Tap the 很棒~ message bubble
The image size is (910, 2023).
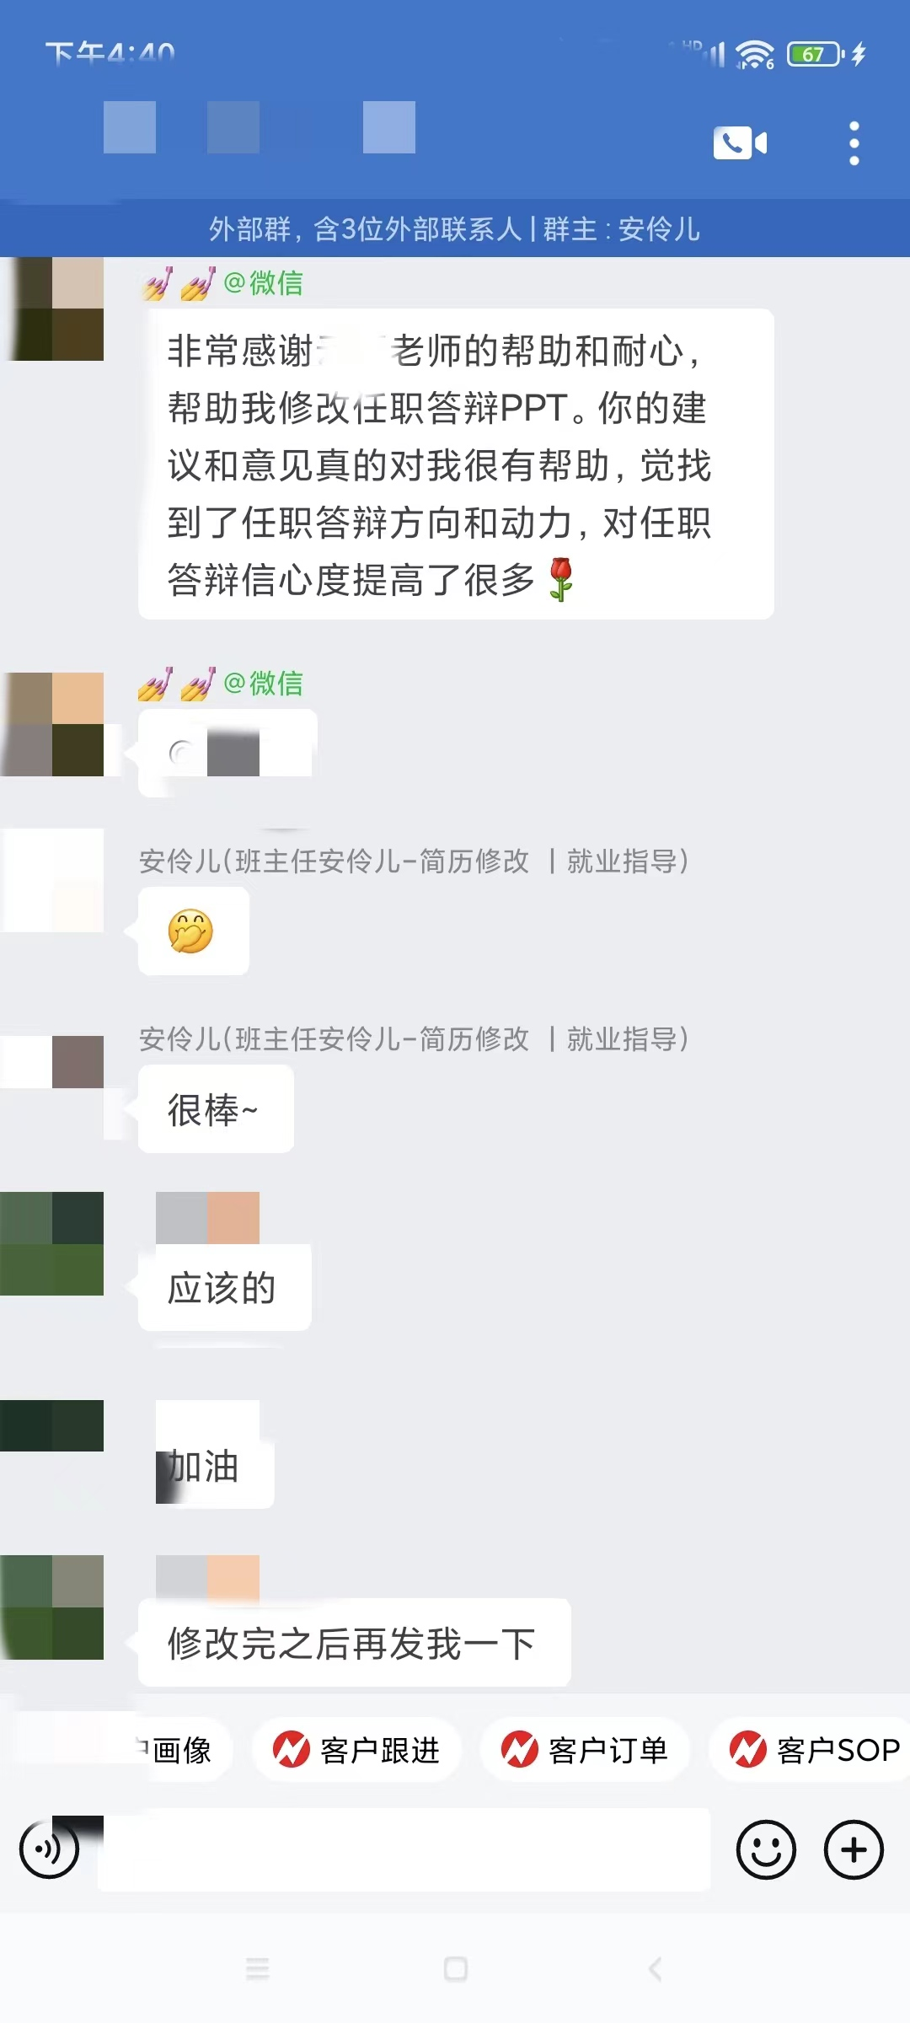[216, 1108]
